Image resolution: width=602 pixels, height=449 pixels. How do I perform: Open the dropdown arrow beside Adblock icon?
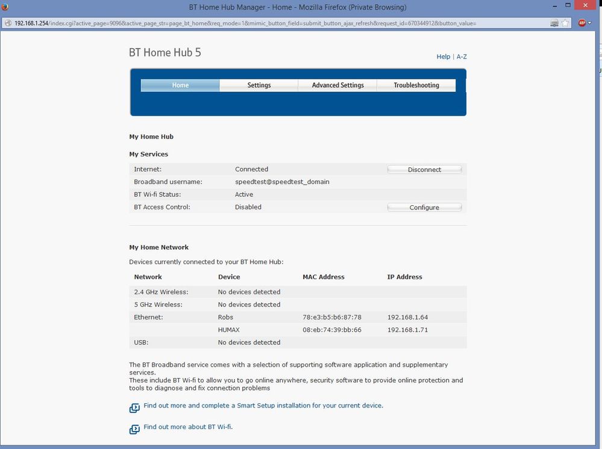(590, 23)
